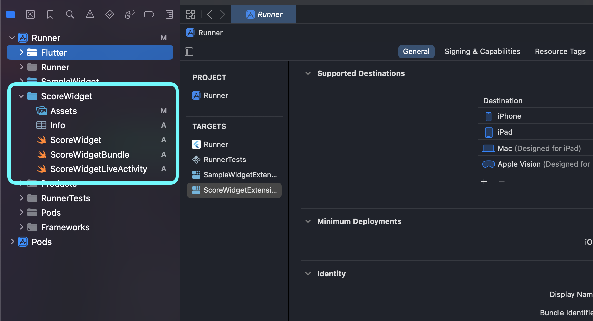593x321 pixels.
Task: Open the Debug navigator icon
Action: [x=130, y=14]
